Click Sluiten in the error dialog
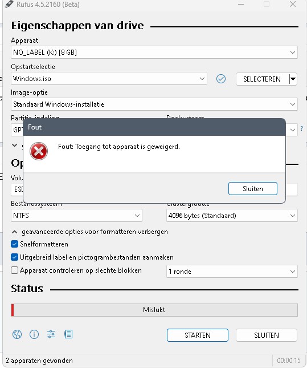Screen dimensions: 307x368 coord(253,189)
